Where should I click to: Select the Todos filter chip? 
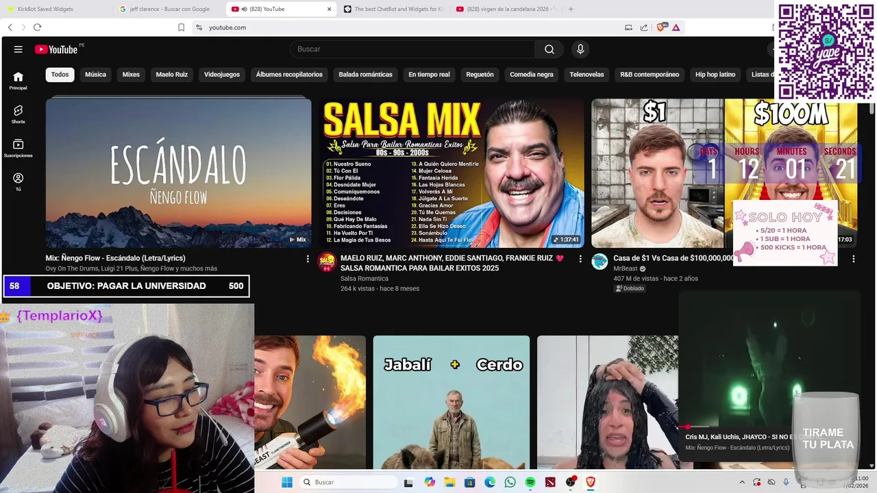tap(60, 75)
